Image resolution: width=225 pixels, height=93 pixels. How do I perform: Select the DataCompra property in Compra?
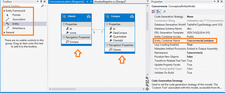pos(120,33)
